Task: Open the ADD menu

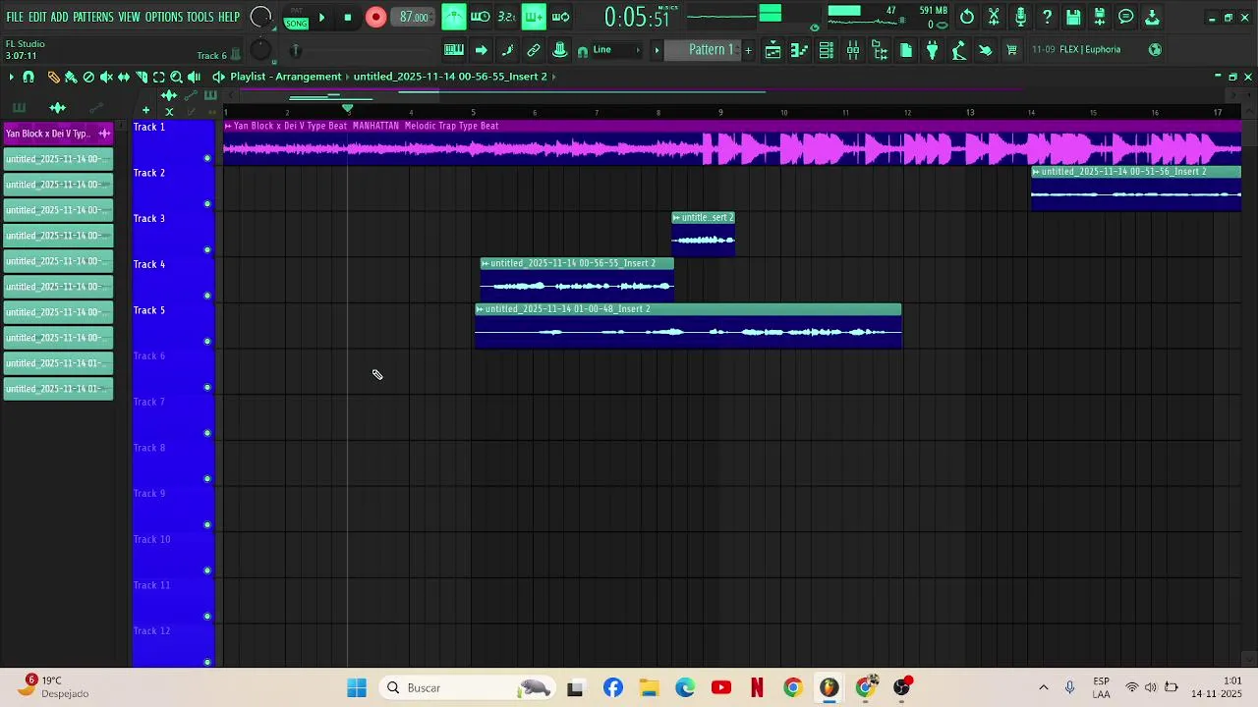Action: tap(60, 18)
